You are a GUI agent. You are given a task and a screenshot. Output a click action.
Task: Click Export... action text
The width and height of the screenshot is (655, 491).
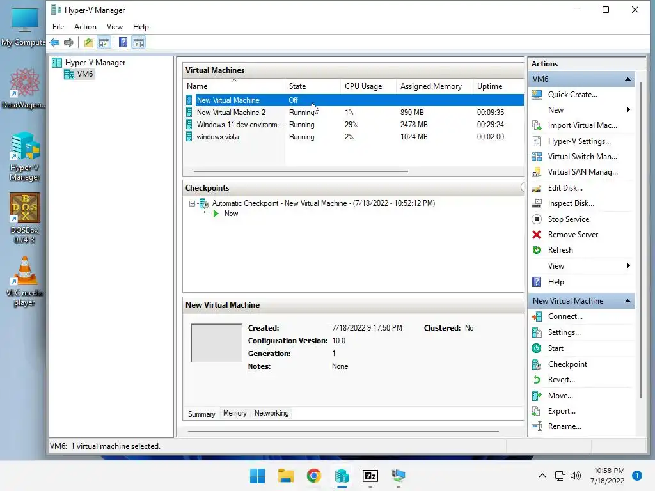(x=562, y=411)
